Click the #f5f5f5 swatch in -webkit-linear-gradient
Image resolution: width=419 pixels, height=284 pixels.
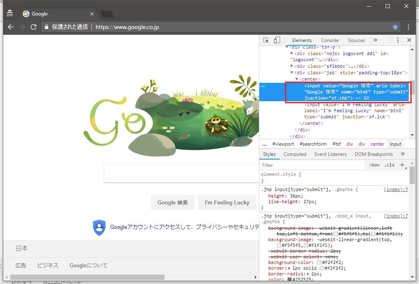pyautogui.click(x=279, y=245)
